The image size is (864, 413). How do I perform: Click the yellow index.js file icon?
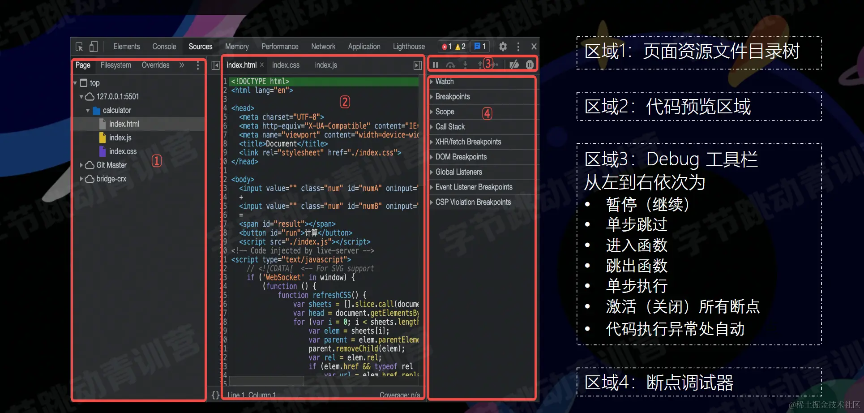click(103, 138)
